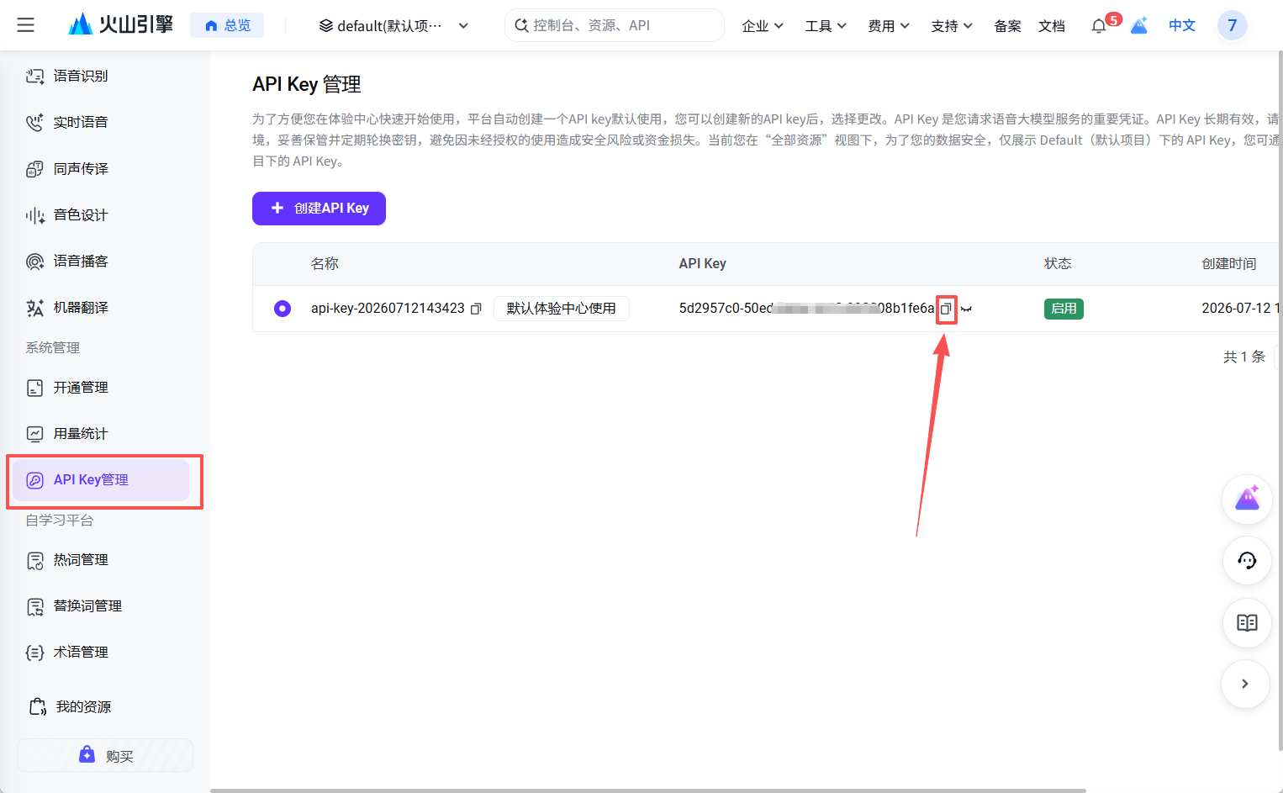Click the vertical page scrollbar
Screen dimensions: 1283x793
pos(1280,399)
